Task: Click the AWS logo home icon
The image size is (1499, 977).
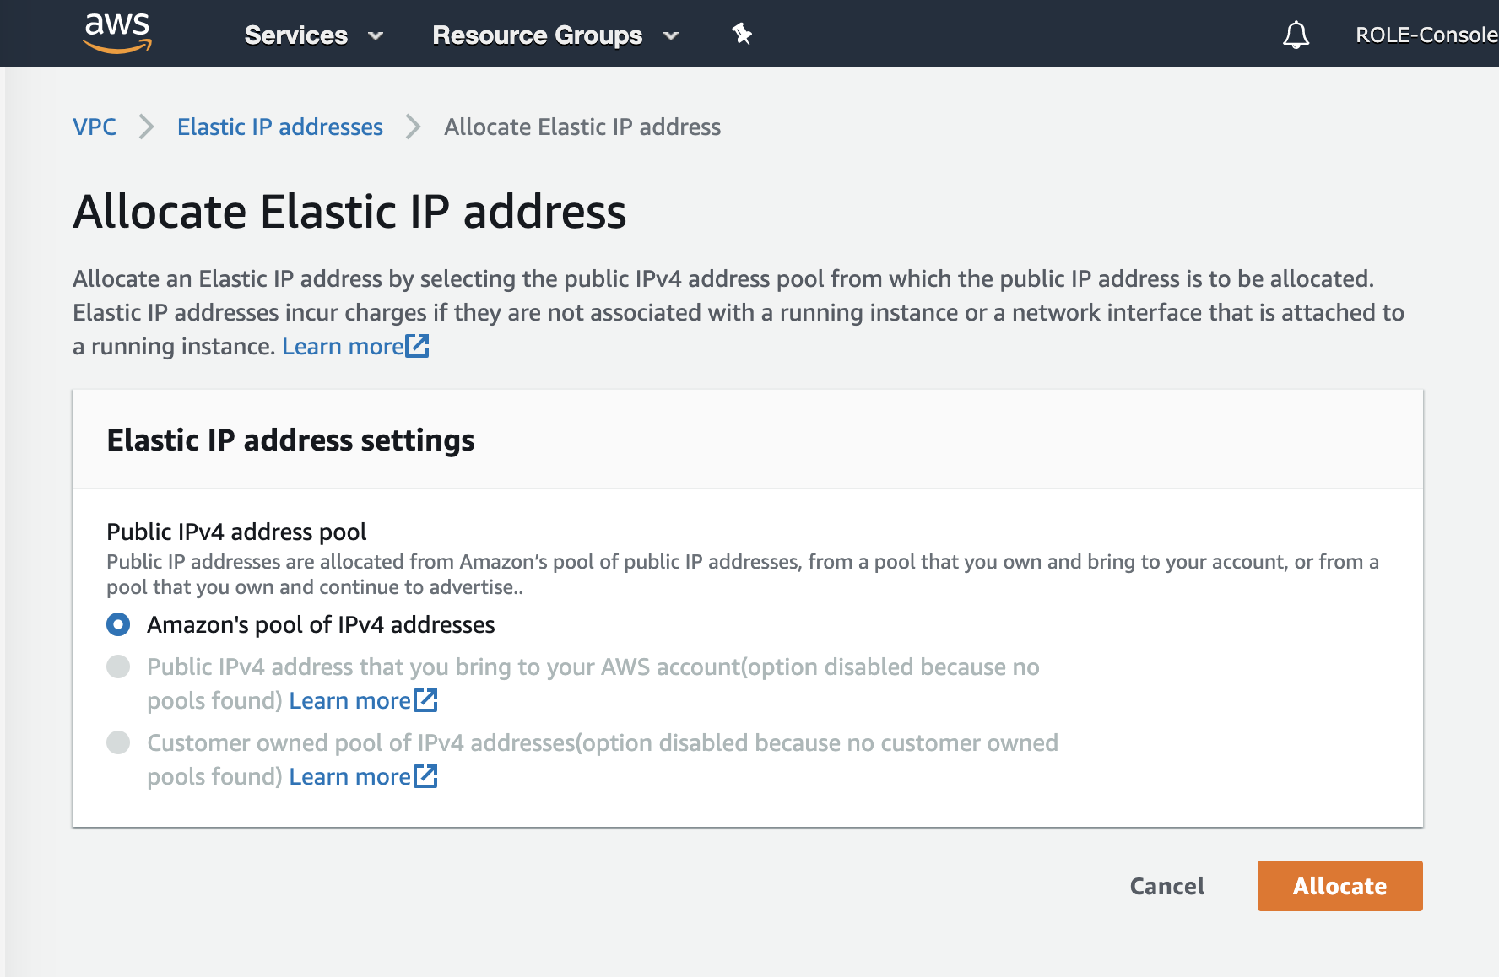Action: (117, 33)
